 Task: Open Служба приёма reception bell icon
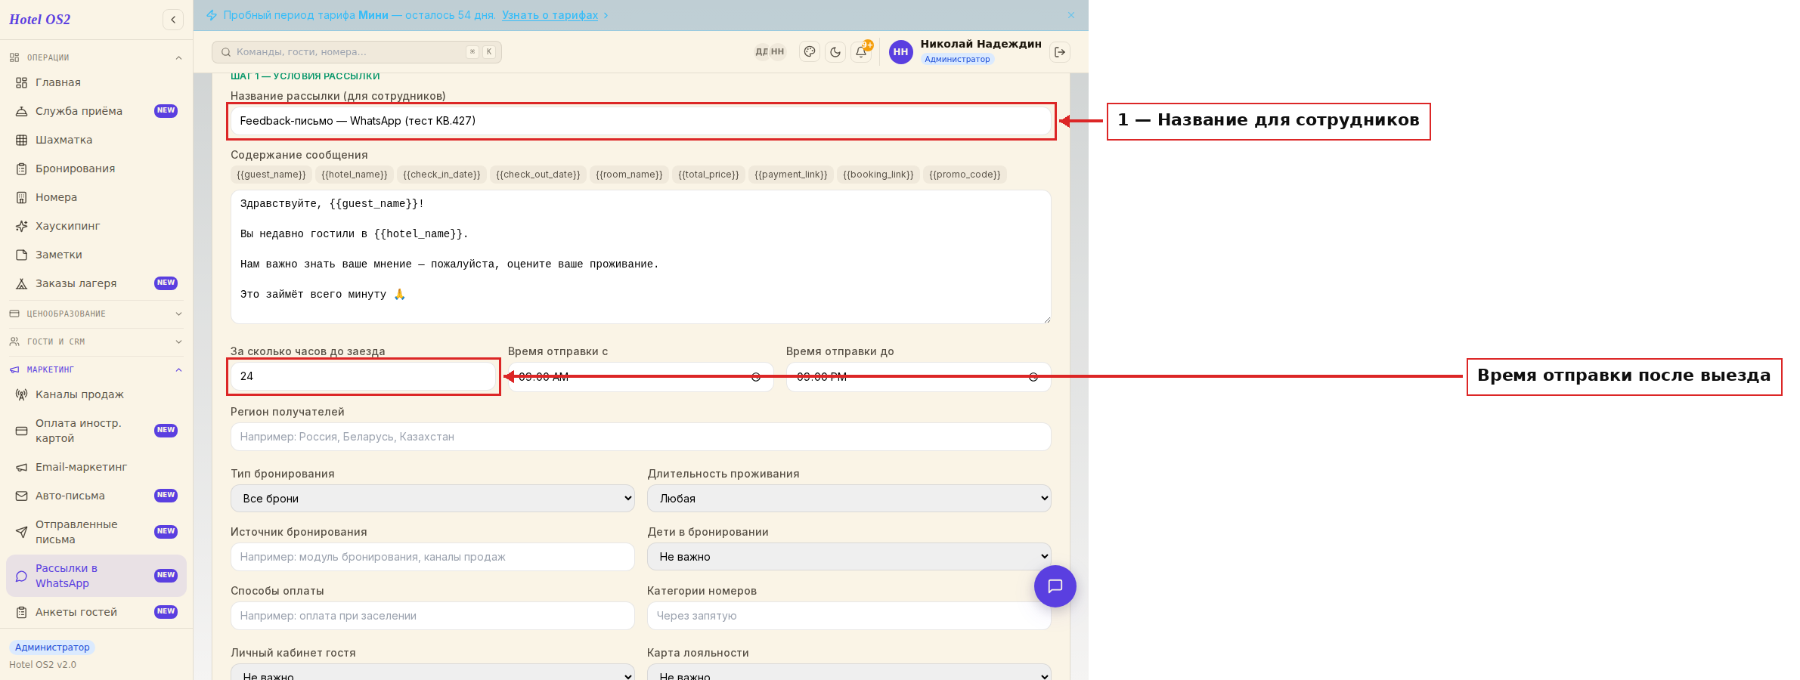[x=22, y=111]
